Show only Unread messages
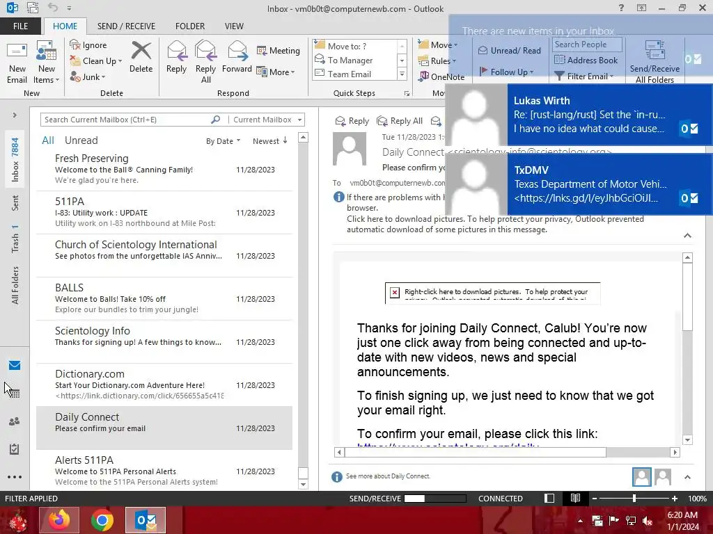 tap(81, 140)
